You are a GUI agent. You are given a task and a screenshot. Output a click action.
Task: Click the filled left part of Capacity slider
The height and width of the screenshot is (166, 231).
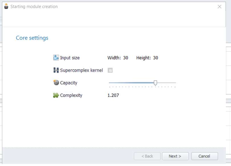[131, 83]
